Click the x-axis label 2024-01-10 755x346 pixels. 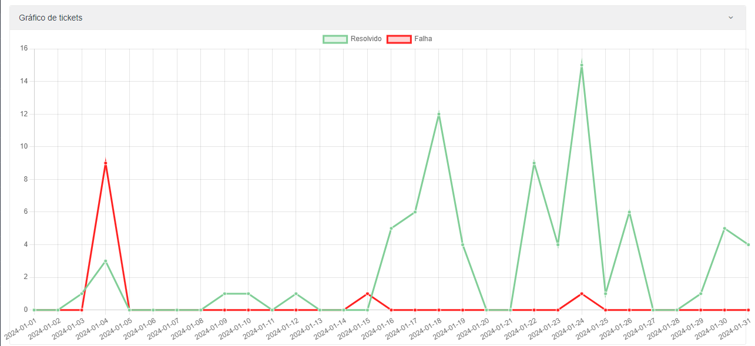[235, 328]
